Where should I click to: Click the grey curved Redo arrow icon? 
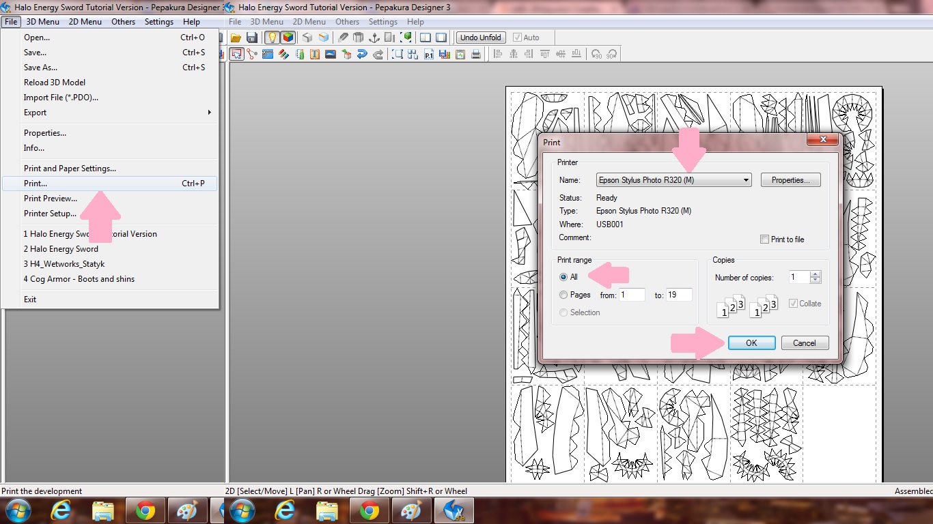(x=378, y=55)
